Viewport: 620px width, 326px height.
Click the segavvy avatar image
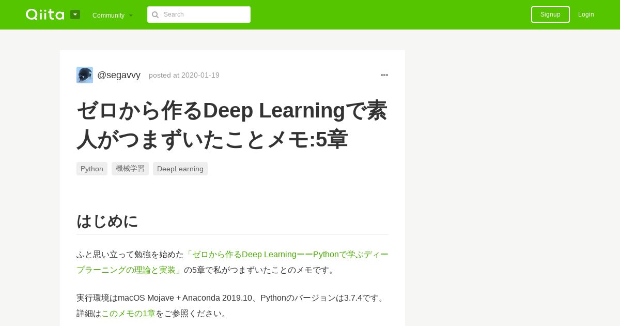pyautogui.click(x=85, y=75)
